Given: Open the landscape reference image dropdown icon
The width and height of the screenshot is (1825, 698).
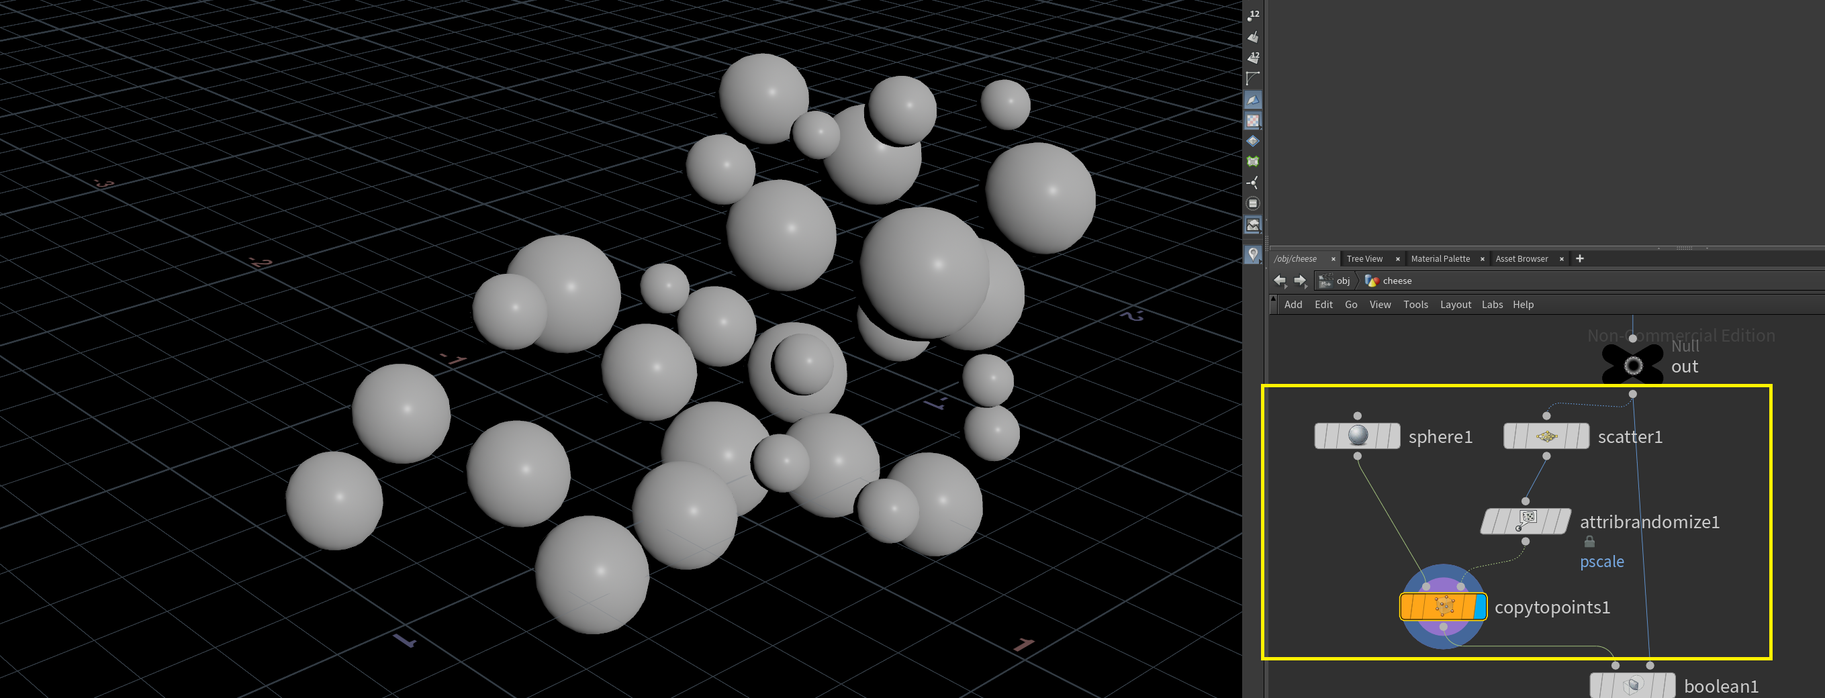Looking at the screenshot, I should click(1252, 225).
